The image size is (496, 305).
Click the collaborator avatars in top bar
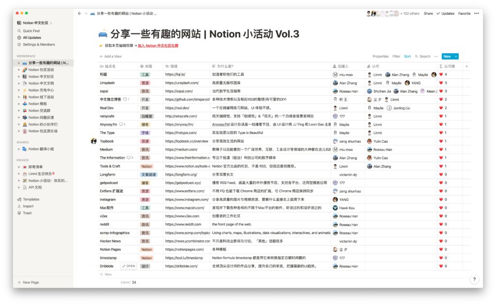(383, 13)
